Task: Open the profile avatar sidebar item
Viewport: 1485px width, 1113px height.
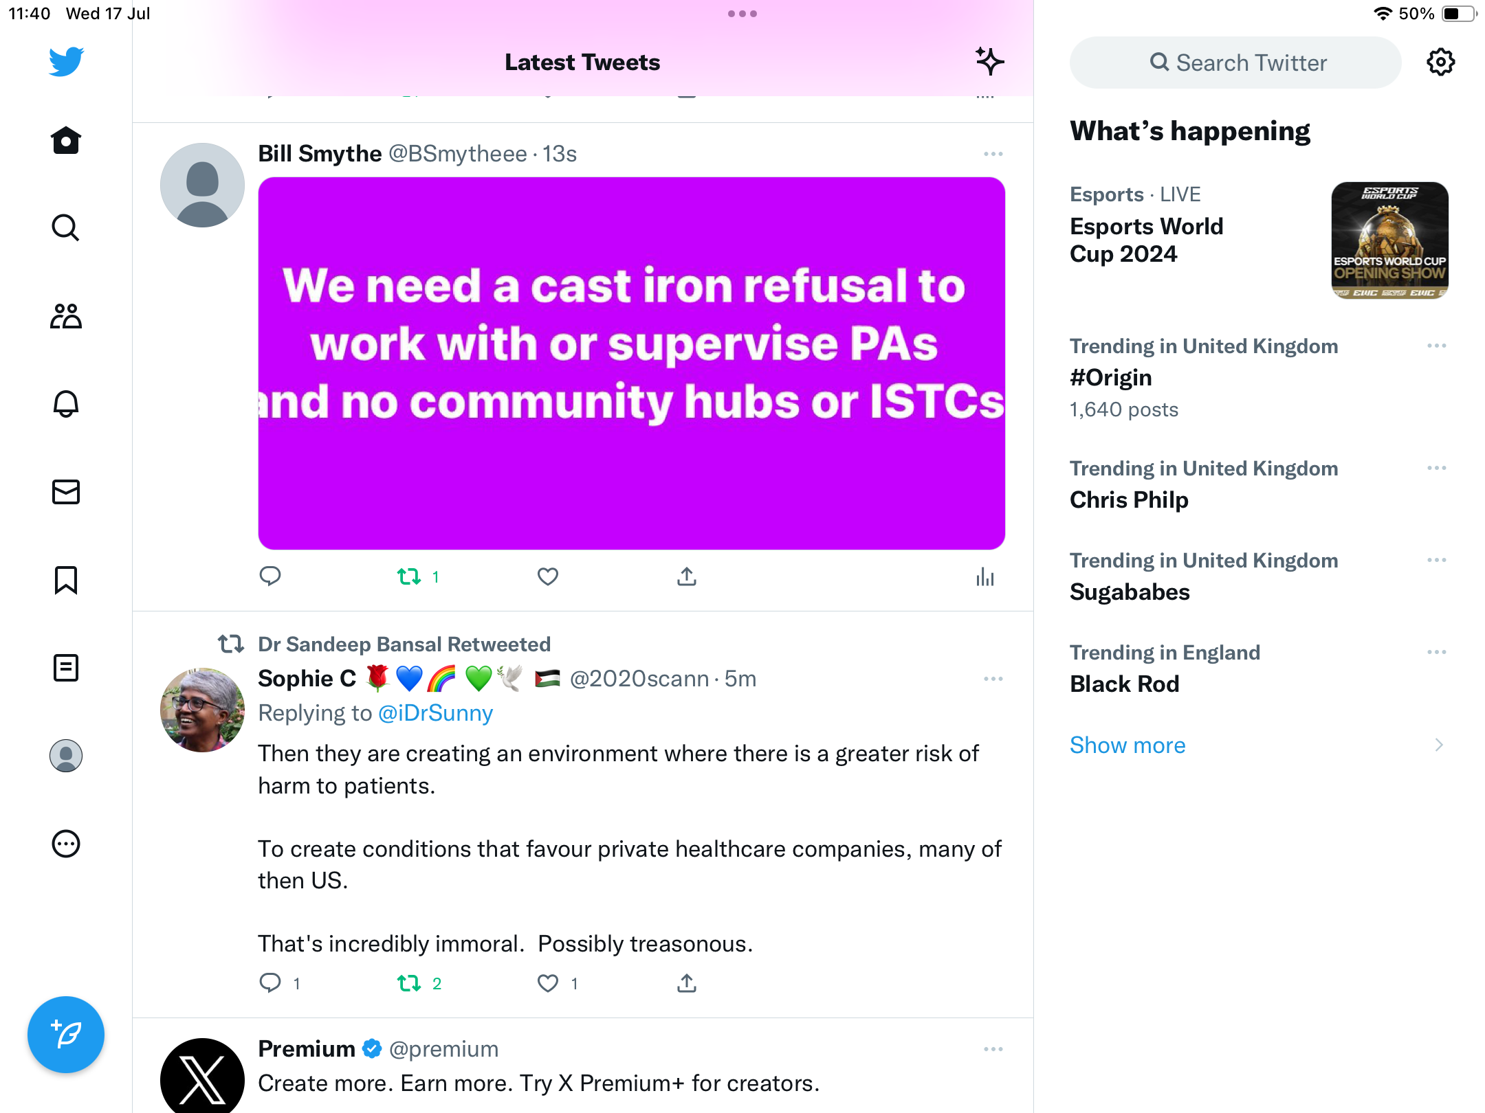Action: tap(66, 756)
